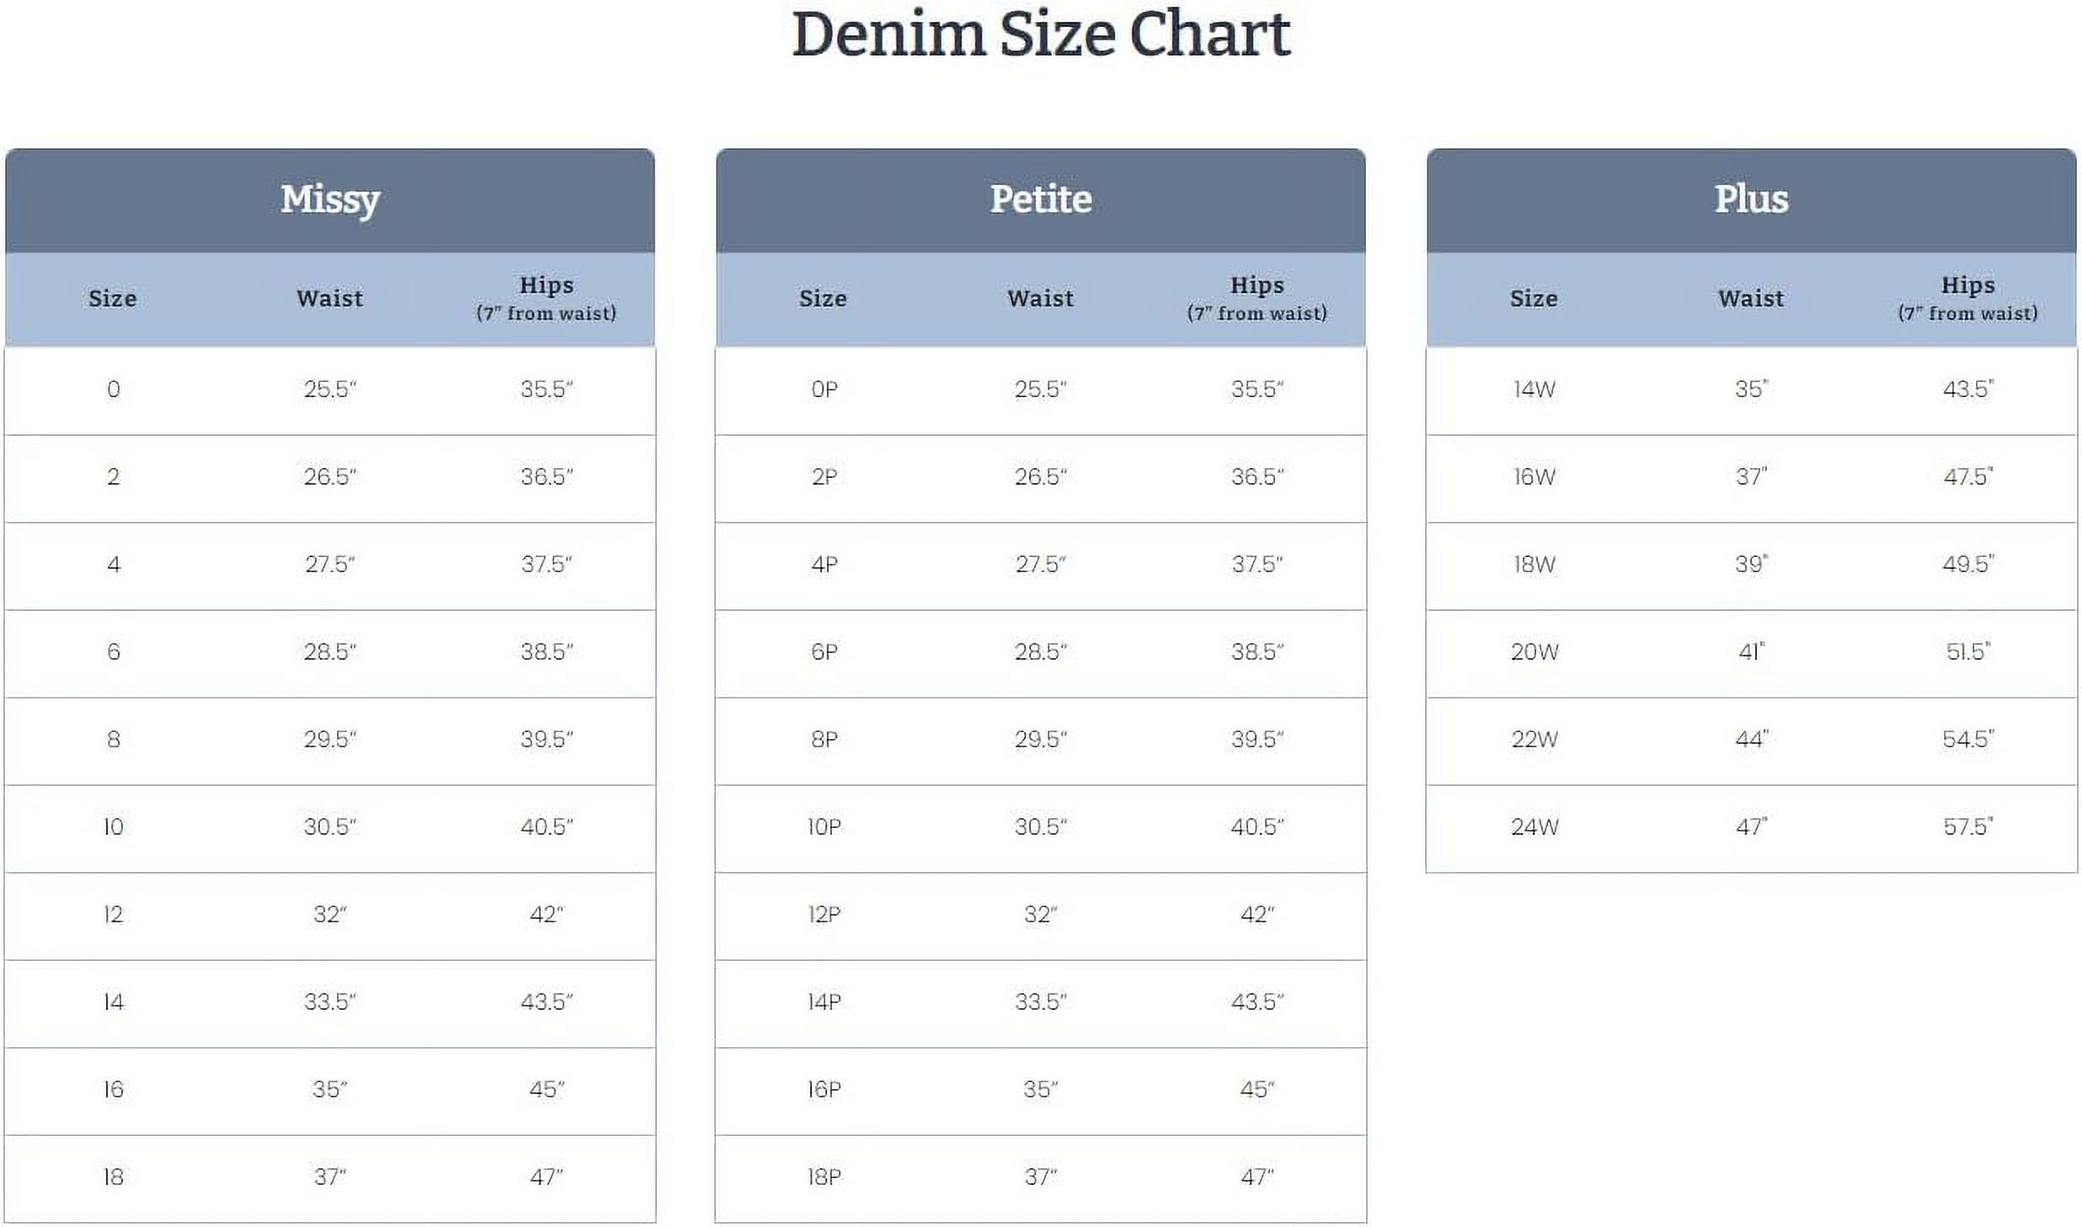The image size is (2082, 1227).
Task: Click the Waist column header in Plus table
Action: coord(1751,299)
